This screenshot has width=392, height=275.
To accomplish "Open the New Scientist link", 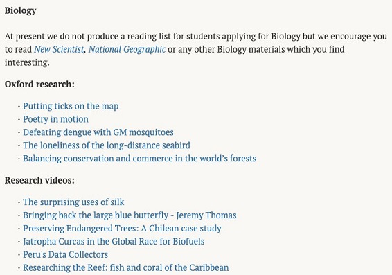I will [x=59, y=49].
